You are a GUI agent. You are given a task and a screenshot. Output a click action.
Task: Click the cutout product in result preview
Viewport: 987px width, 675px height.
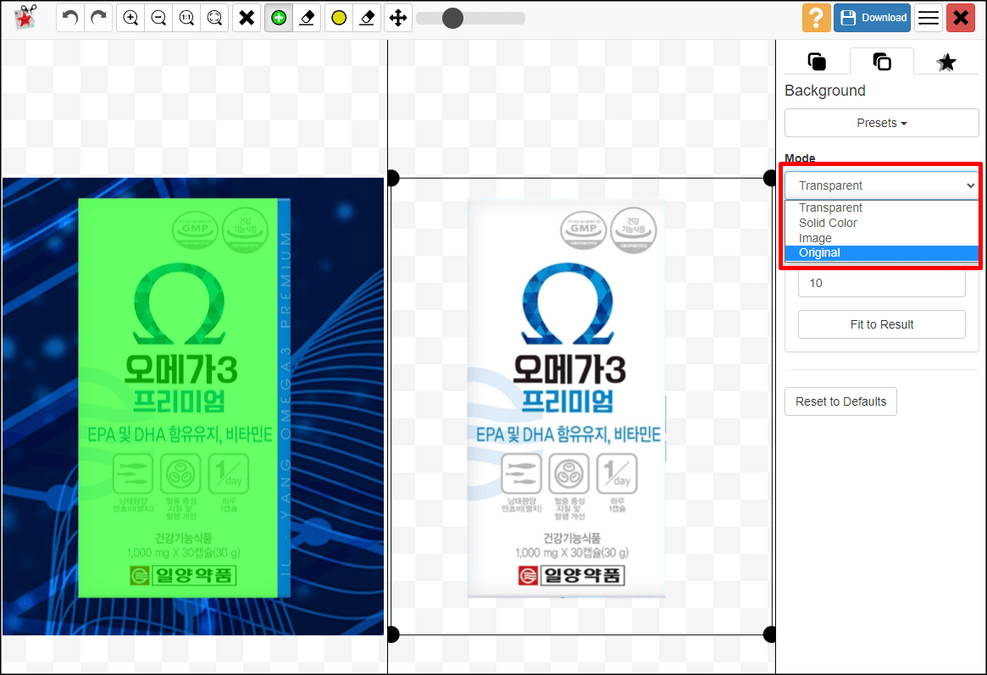pyautogui.click(x=566, y=398)
